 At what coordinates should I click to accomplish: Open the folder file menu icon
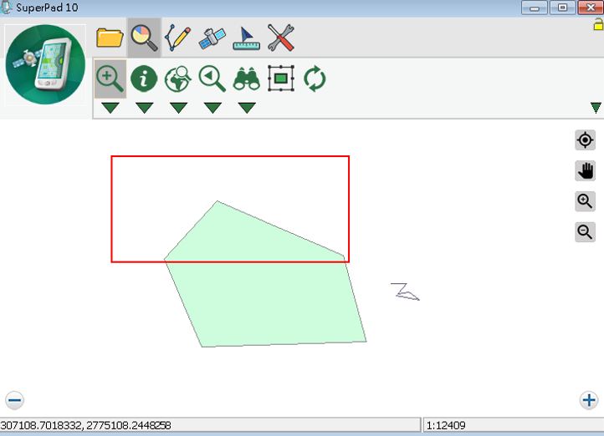110,38
